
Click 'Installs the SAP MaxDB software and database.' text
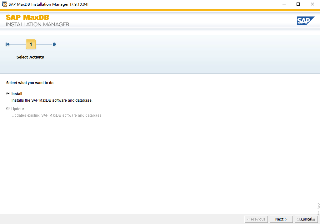pos(52,100)
